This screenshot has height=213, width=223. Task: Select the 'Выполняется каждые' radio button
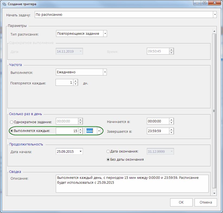click(12, 131)
